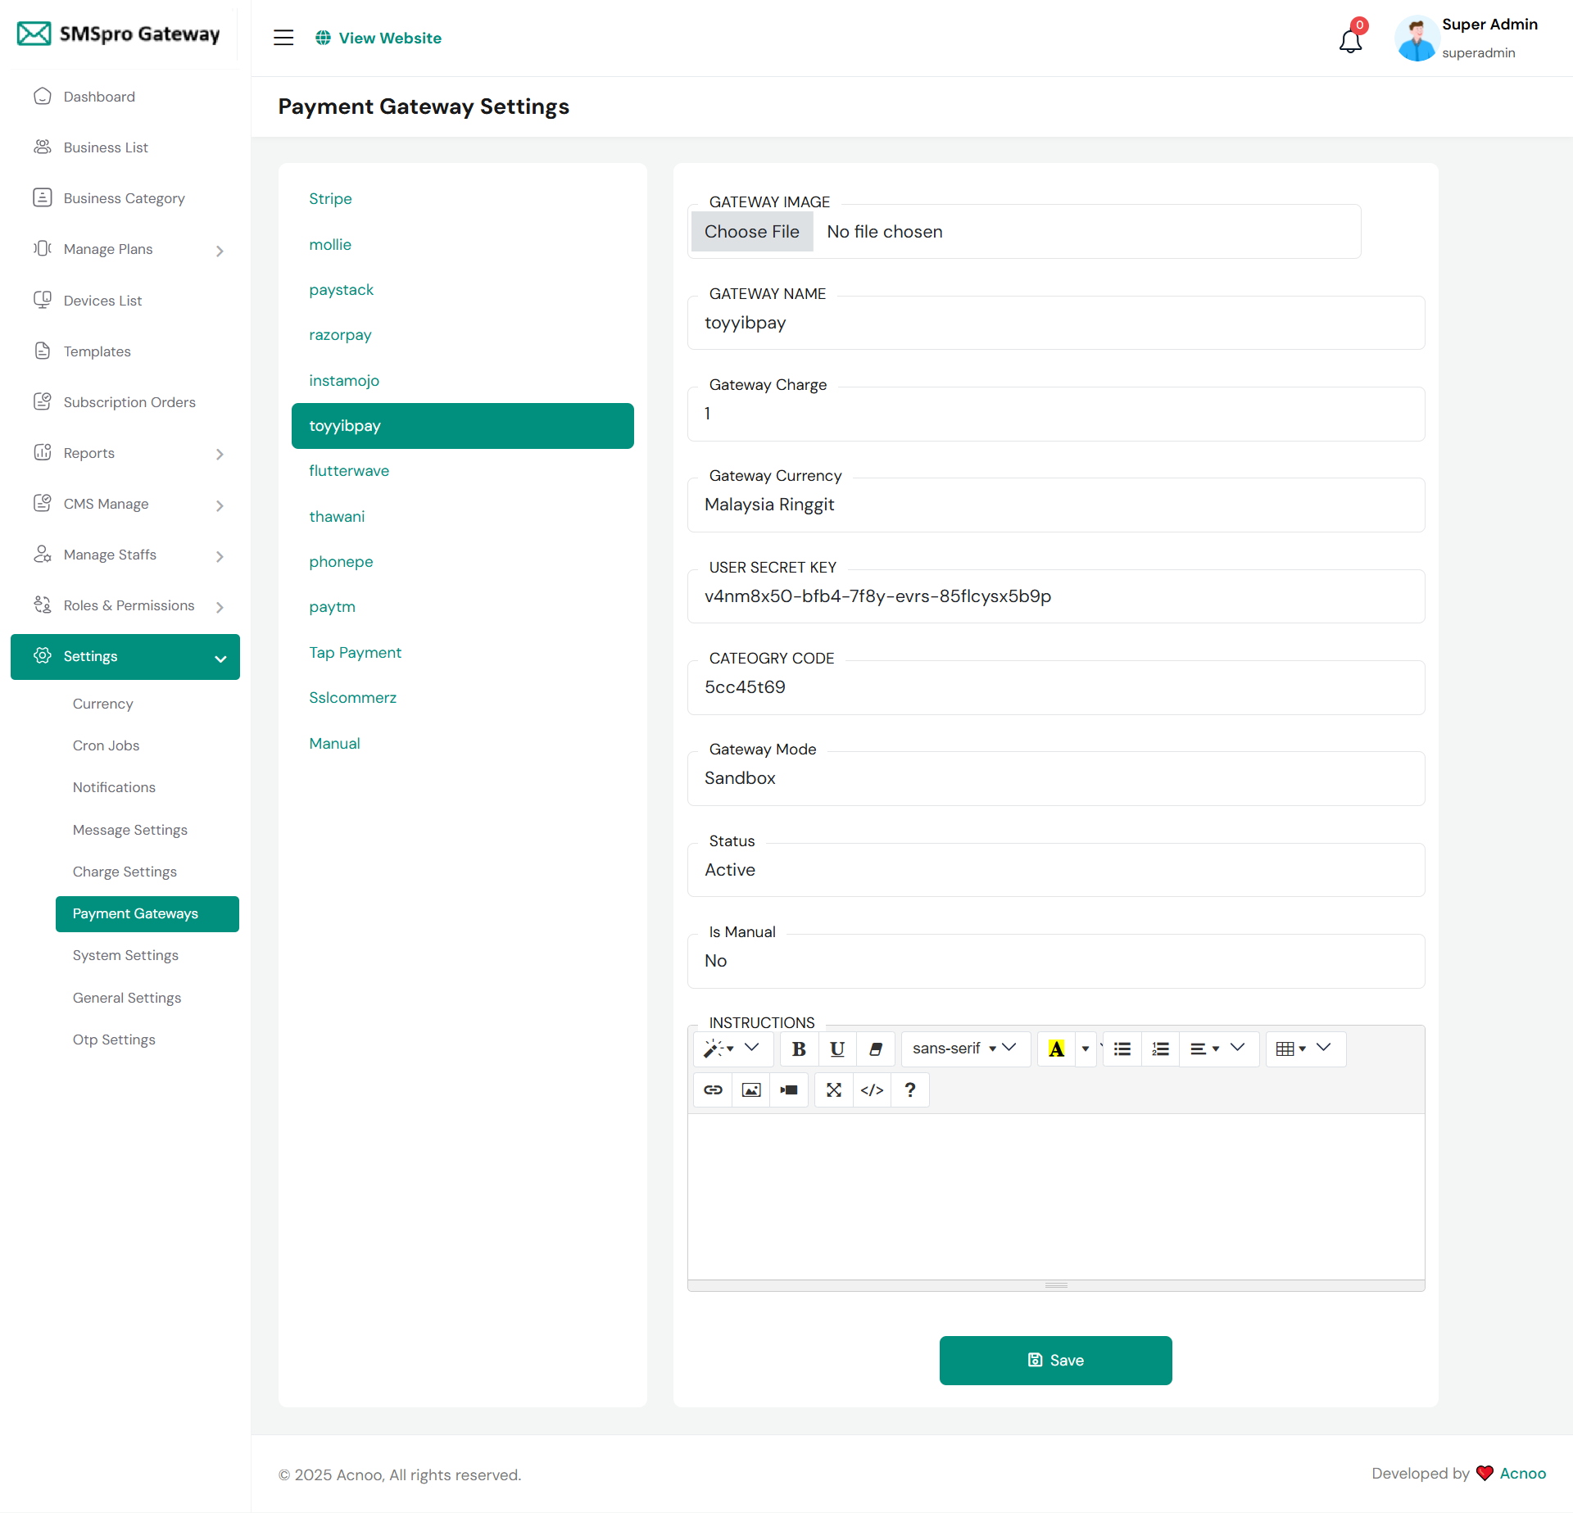Screen dimensions: 1573x1513
Task: Click the Choose File button
Action: 751,232
